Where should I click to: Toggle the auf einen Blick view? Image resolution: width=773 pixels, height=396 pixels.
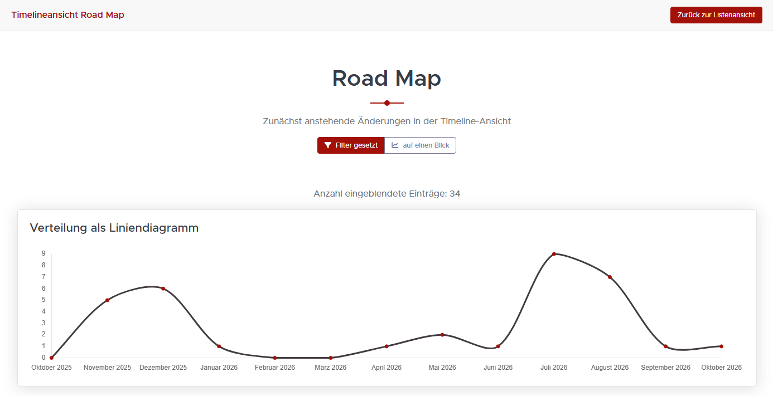pyautogui.click(x=421, y=145)
